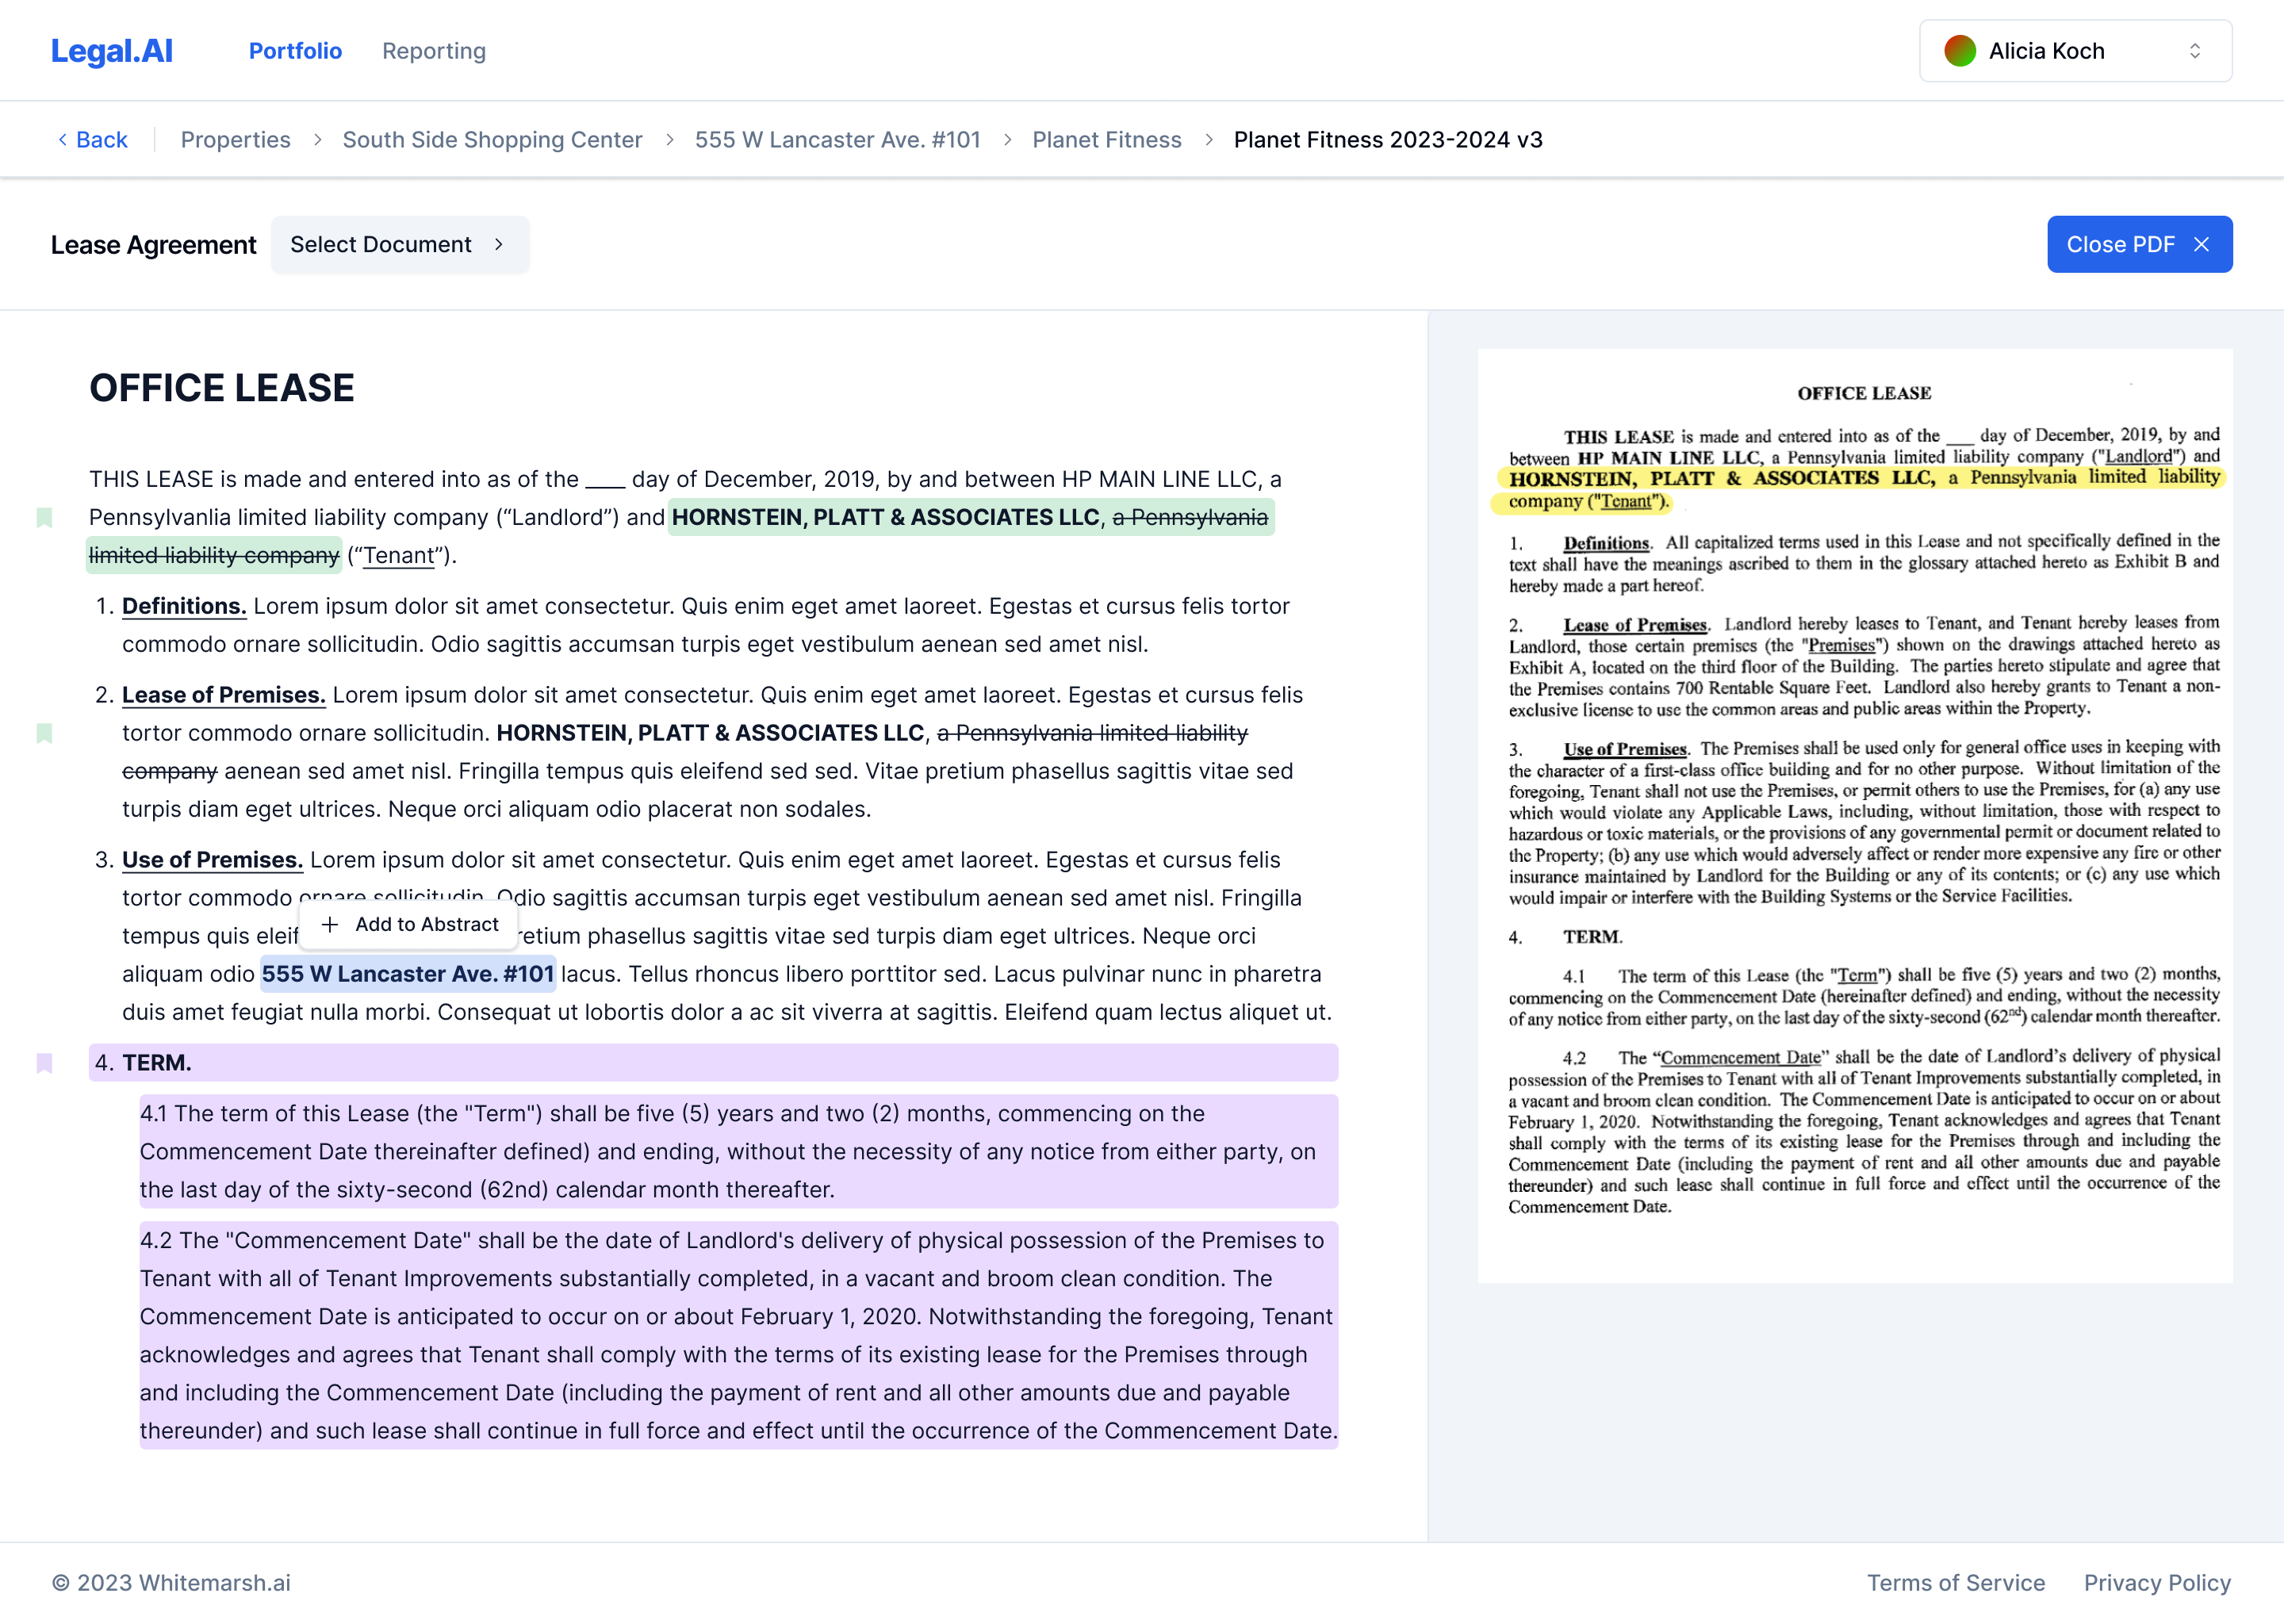Click the chevron in Select Document
2284x1624 pixels.
498,245
